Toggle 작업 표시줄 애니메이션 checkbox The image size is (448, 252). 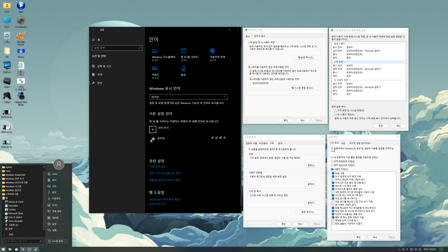pos(333,198)
